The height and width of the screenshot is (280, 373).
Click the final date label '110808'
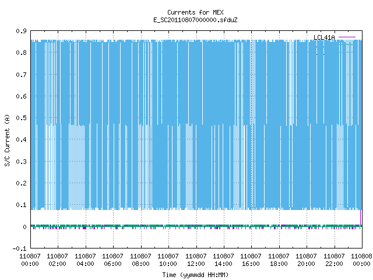tap(361, 256)
